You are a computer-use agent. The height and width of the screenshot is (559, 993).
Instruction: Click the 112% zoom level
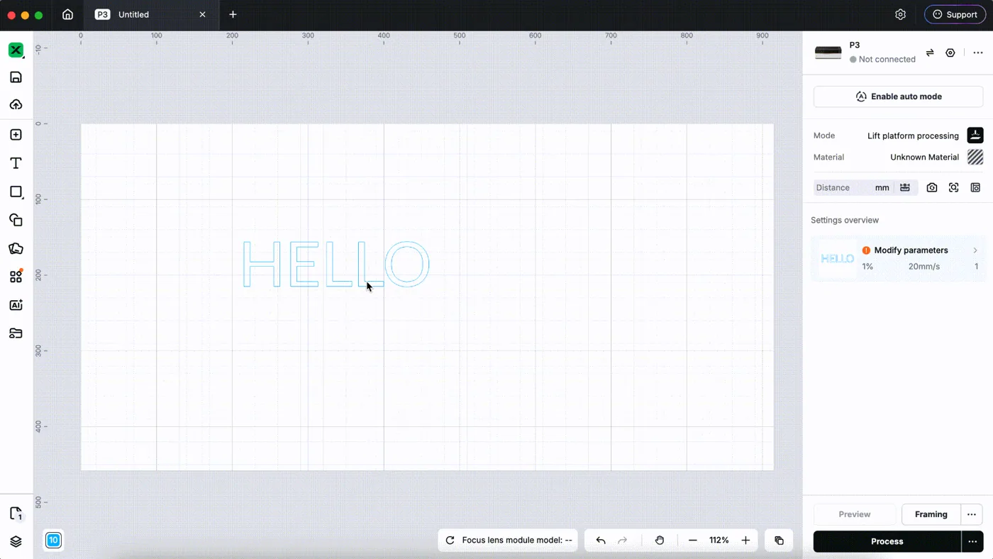pos(719,541)
